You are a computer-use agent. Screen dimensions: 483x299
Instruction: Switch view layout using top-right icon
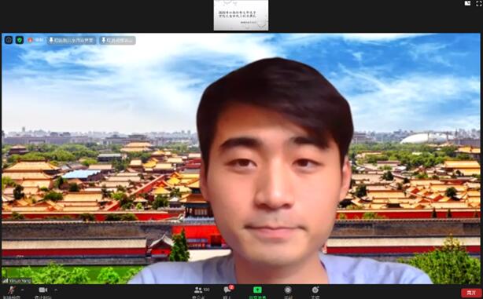tap(467, 3)
